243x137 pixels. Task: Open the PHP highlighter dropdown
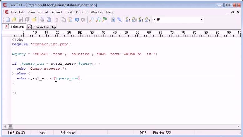[x=202, y=19]
